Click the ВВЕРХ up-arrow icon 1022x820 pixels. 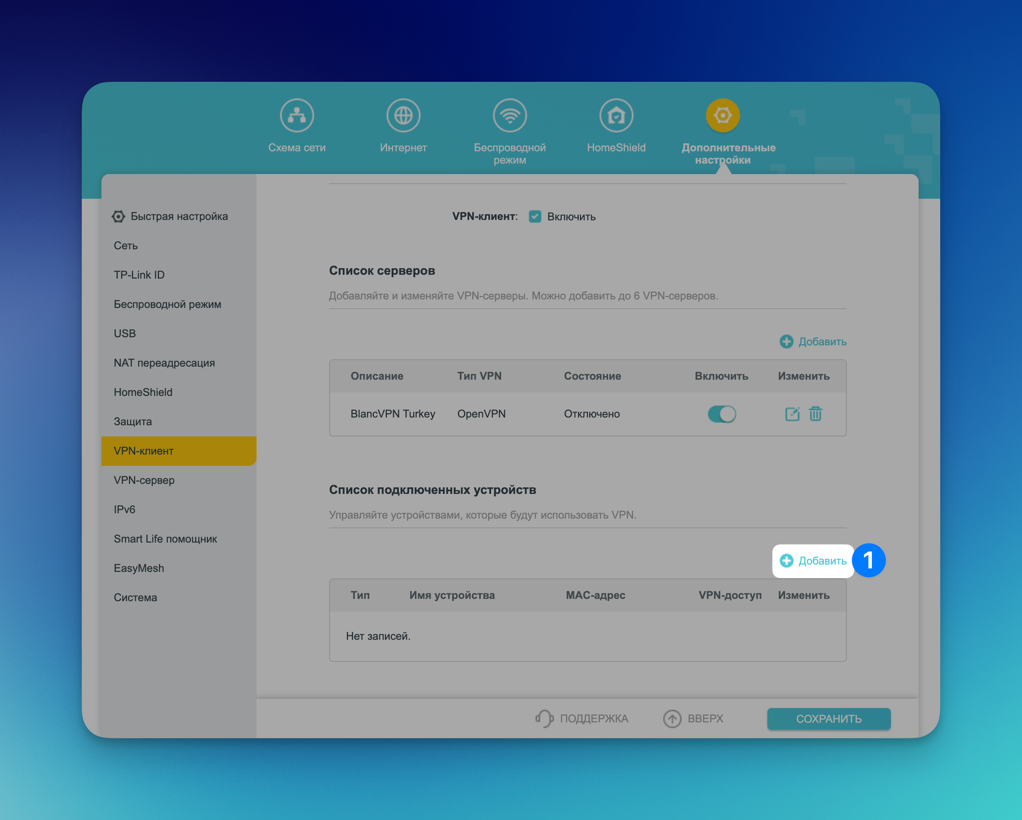(672, 719)
